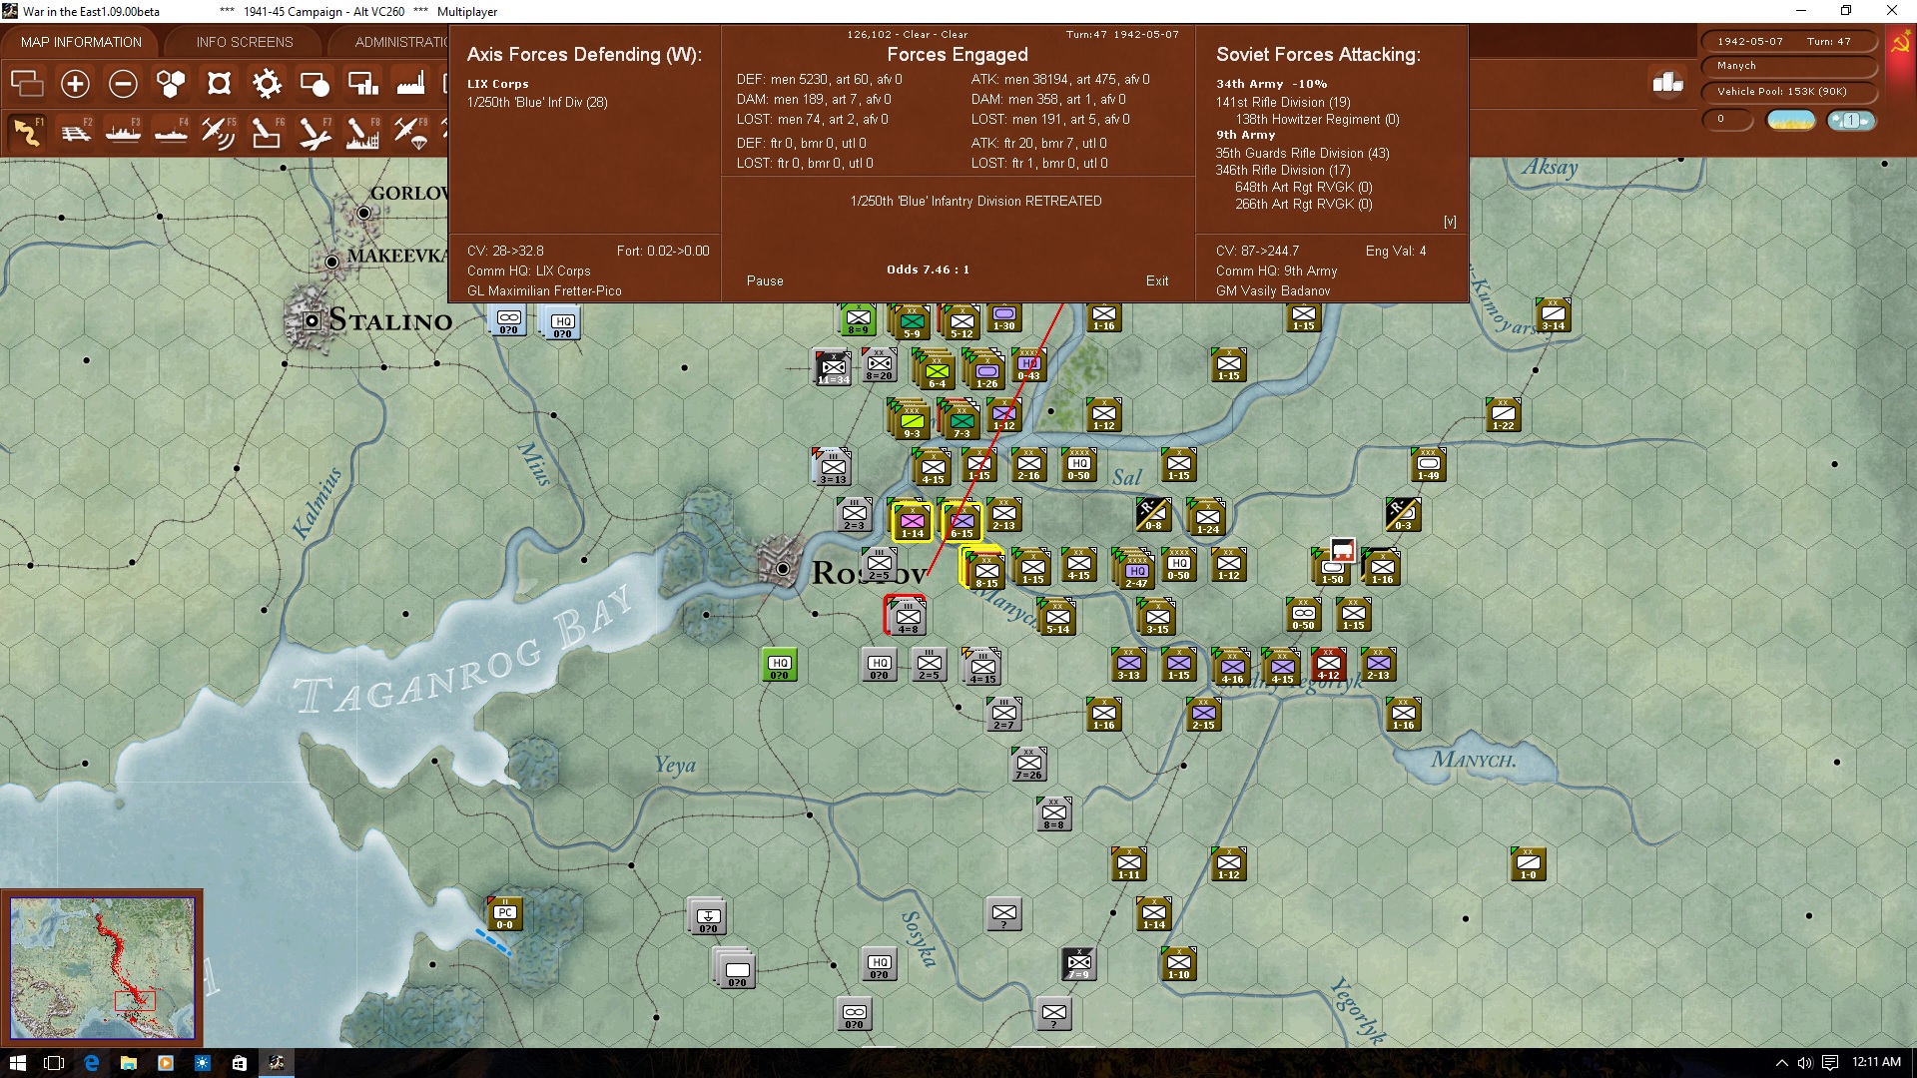Open the Map Information tab
1917x1078 pixels.
(x=81, y=42)
